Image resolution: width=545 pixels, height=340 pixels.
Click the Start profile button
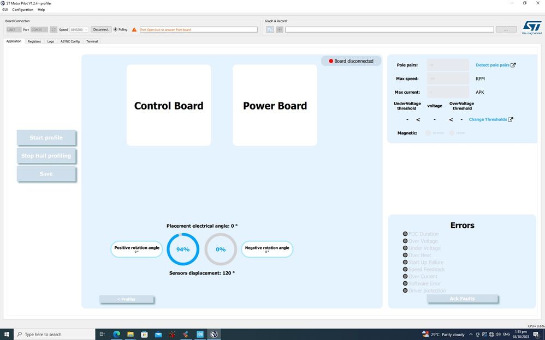point(46,138)
